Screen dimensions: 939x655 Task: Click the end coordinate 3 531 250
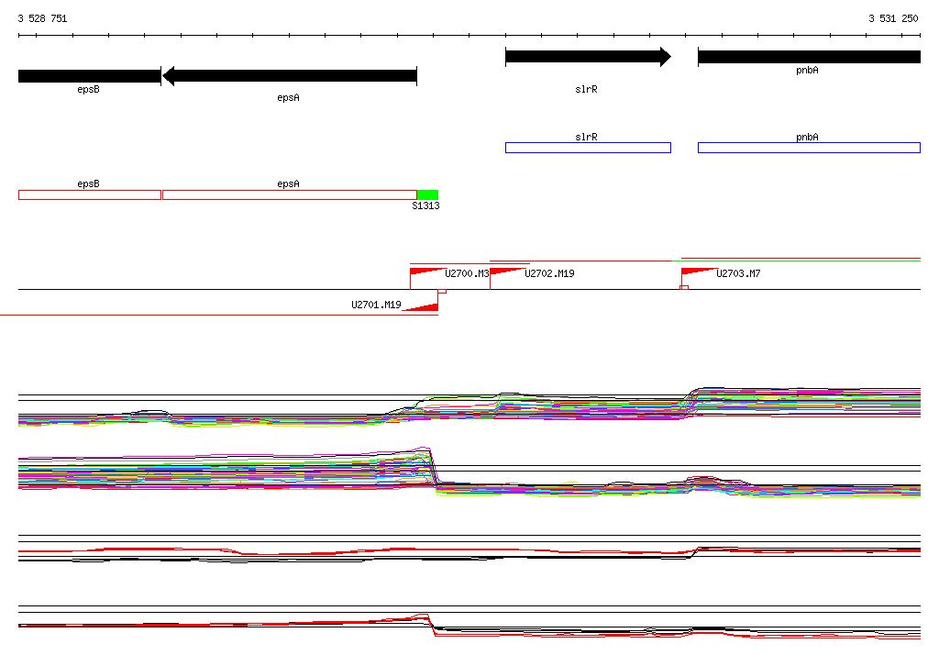tap(893, 18)
